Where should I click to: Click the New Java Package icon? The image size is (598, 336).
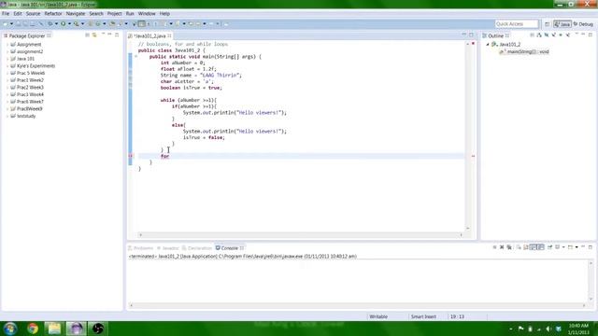tap(91, 23)
